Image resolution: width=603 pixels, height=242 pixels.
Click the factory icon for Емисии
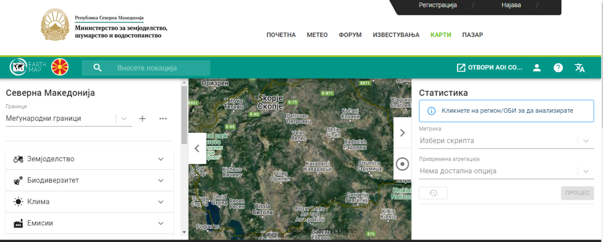(19, 223)
